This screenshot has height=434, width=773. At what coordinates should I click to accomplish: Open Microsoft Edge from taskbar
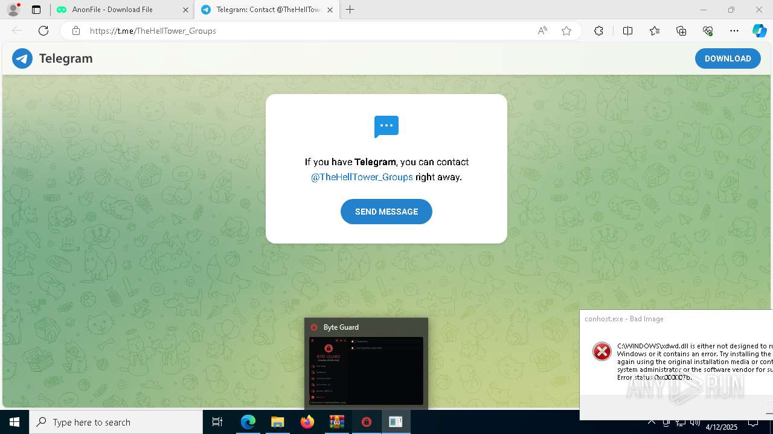tap(248, 422)
